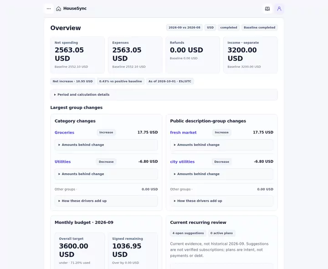The image size is (328, 269).
Task: Click the Decrease tag next to Utilities
Action: click(106, 161)
